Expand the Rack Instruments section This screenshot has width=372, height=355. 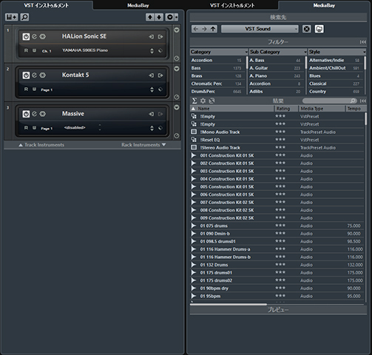(x=143, y=145)
